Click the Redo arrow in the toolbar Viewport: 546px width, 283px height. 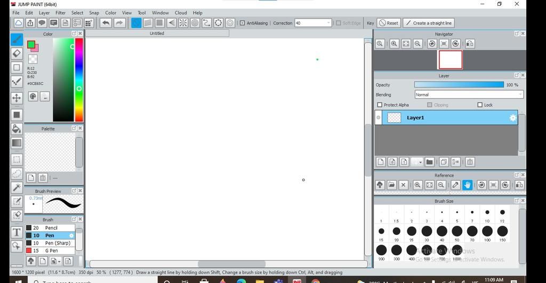pos(119,23)
